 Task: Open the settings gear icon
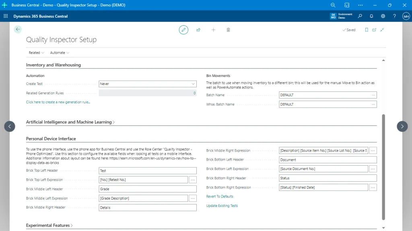click(x=383, y=16)
